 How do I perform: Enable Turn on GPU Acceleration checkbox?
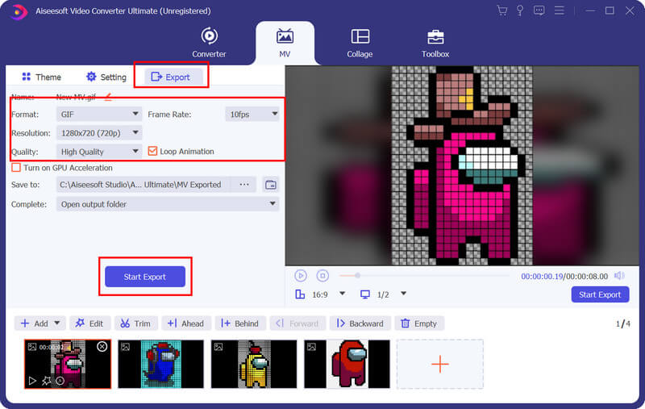pyautogui.click(x=16, y=168)
